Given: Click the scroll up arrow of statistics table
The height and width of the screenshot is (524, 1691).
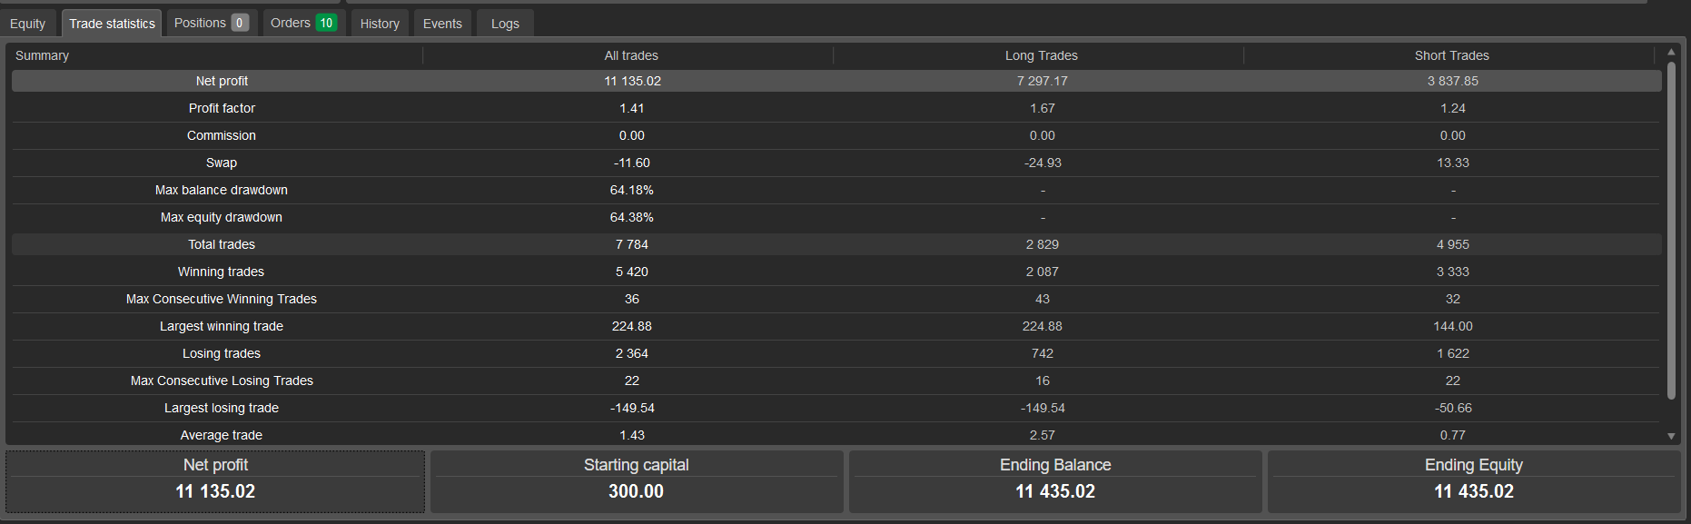Looking at the screenshot, I should (x=1671, y=53).
